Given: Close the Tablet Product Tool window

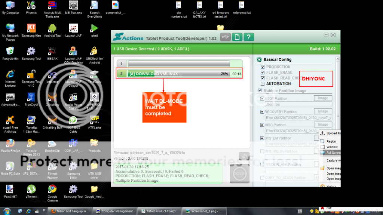Looking at the screenshot, I should pyautogui.click(x=333, y=35).
